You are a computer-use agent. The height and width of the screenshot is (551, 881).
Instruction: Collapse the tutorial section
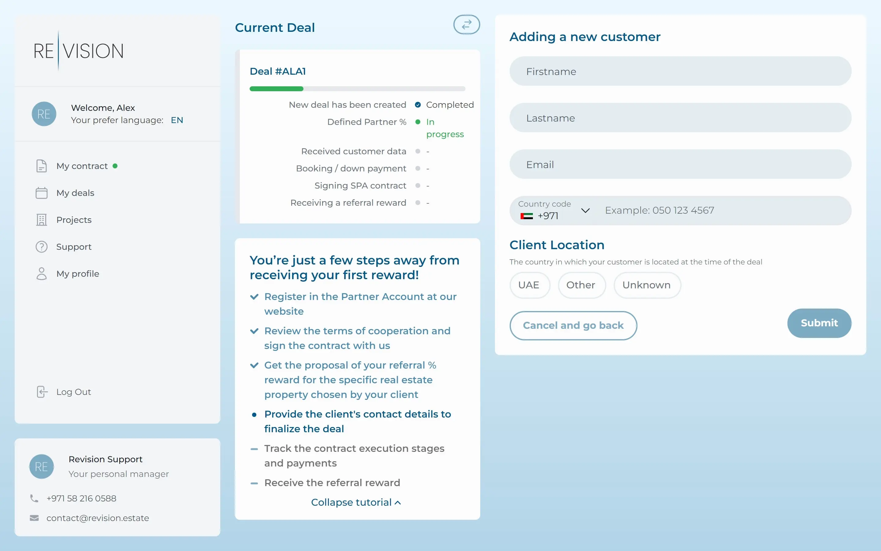coord(356,502)
